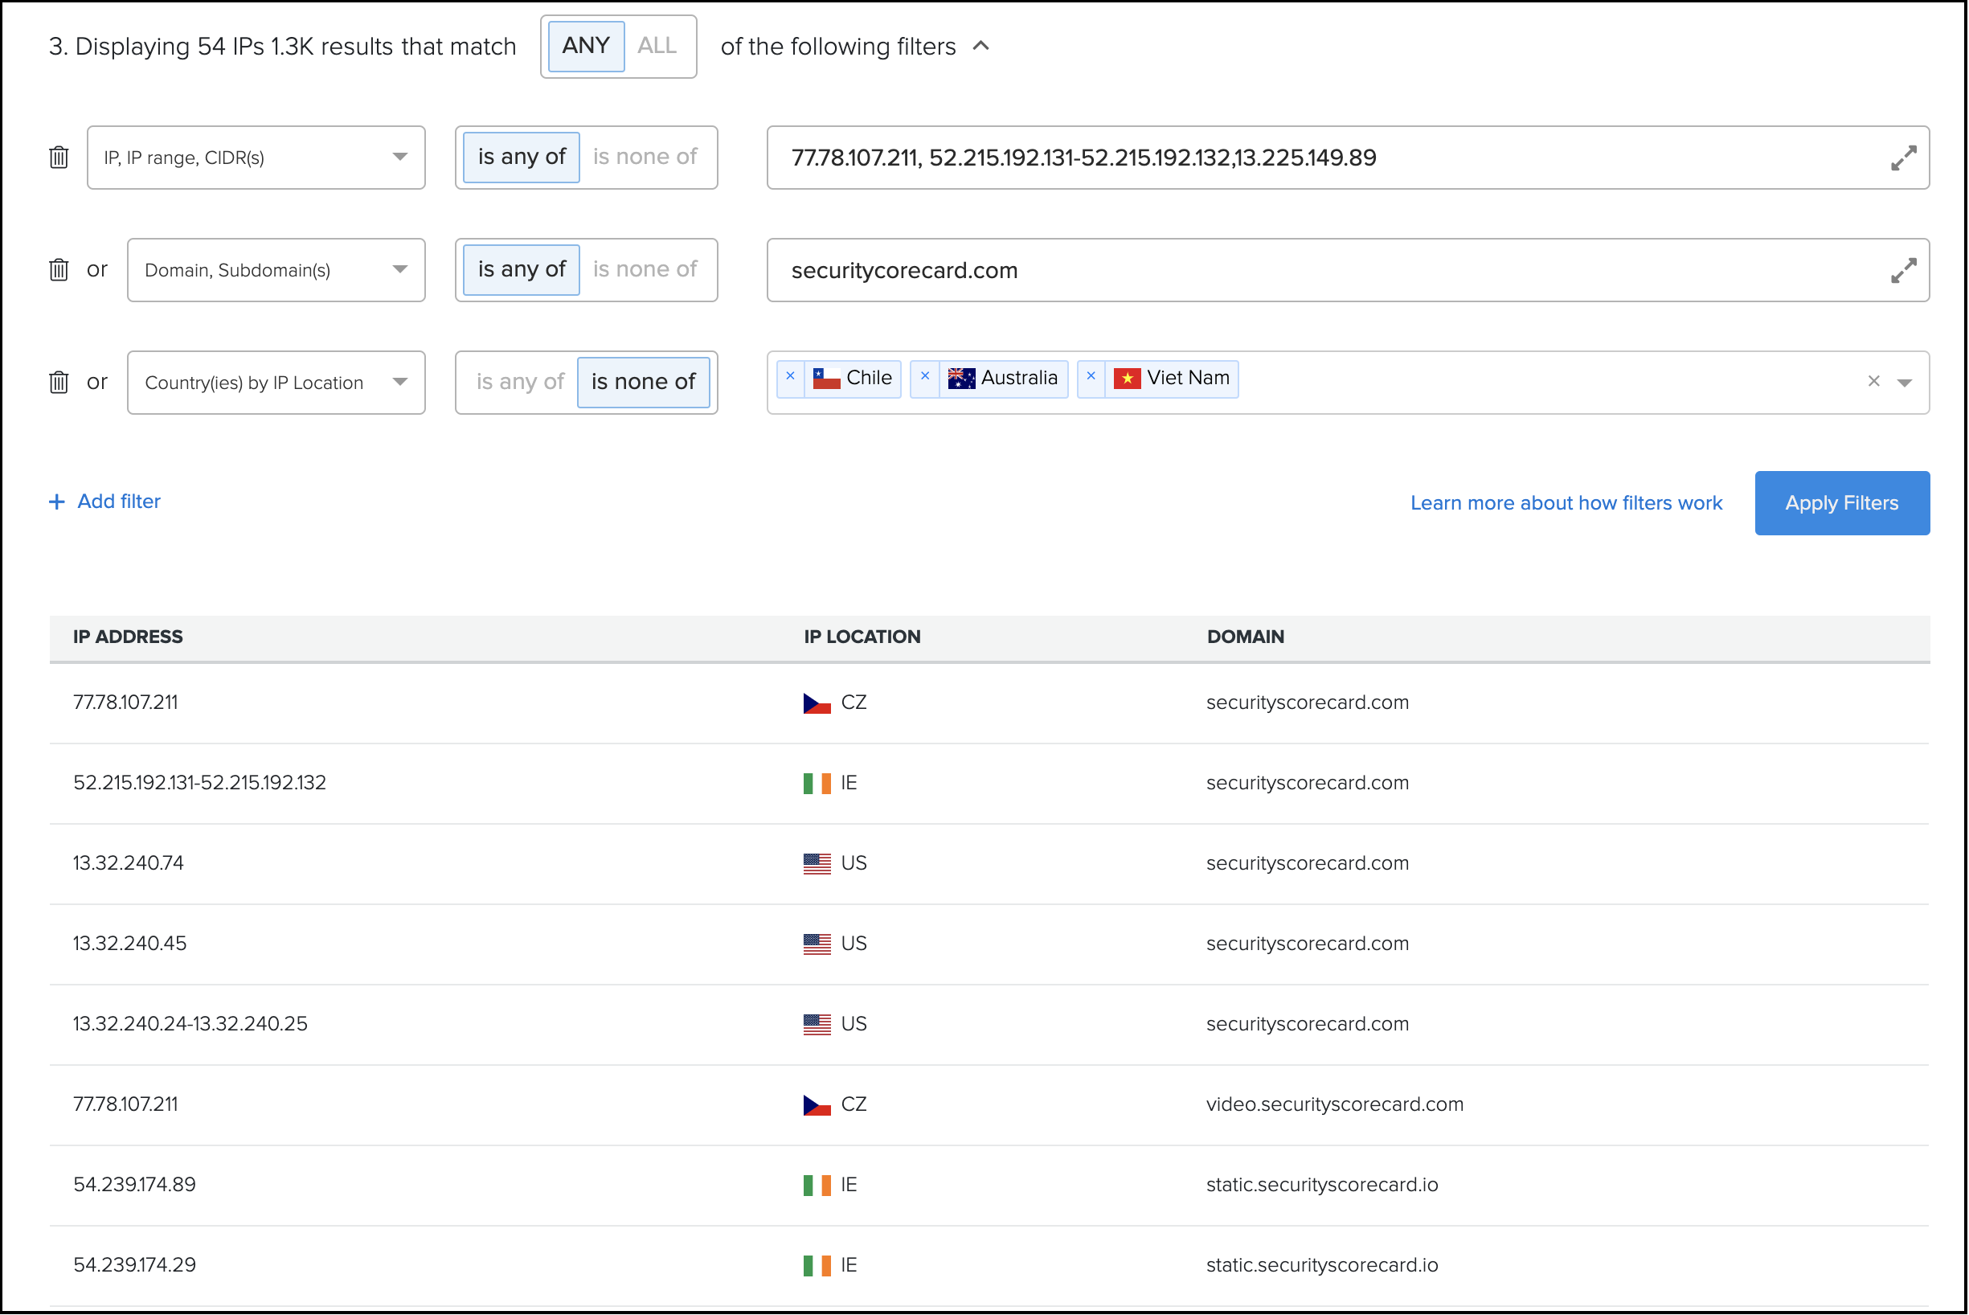Expand the securitycorecard.com domain input
Image resolution: width=1969 pixels, height=1315 pixels.
tap(1904, 270)
